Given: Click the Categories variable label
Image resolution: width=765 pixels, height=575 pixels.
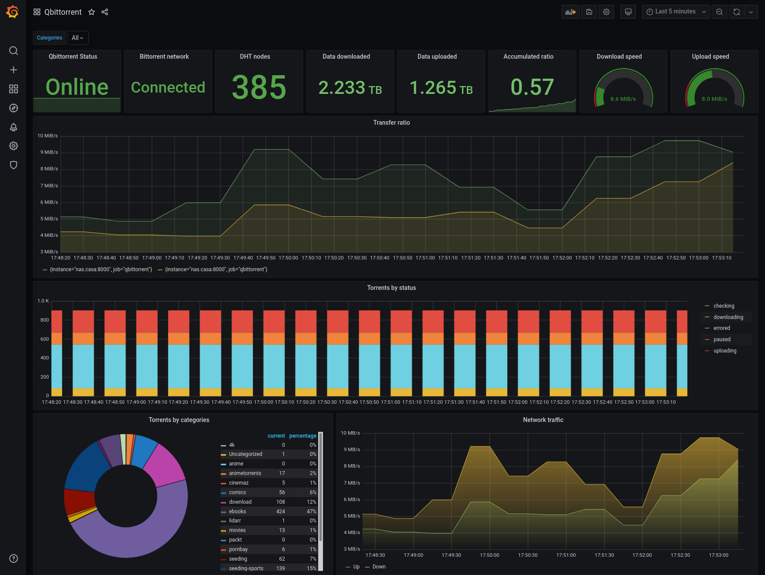Looking at the screenshot, I should pos(50,38).
